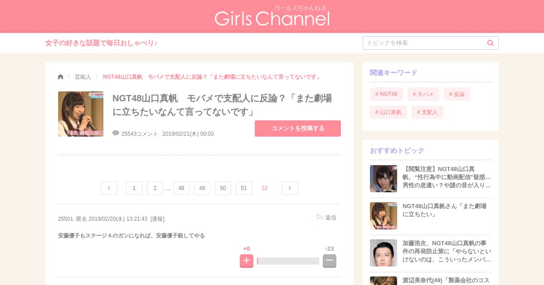Open pagination page 50
544x285 pixels.
tap(223, 188)
